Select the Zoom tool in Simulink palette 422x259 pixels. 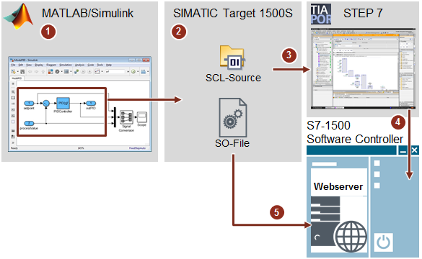click(x=13, y=91)
